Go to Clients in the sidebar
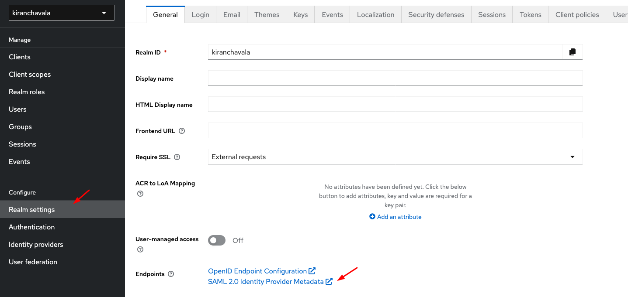The height and width of the screenshot is (297, 628). click(x=20, y=57)
